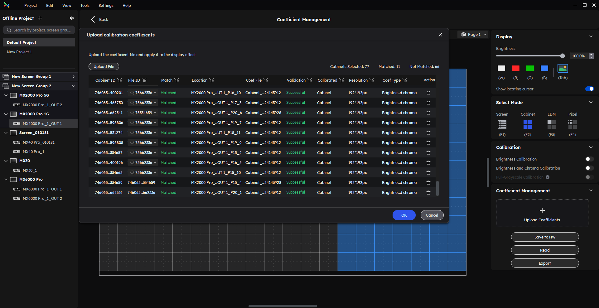Collapse the MX2000 Pro 5G tree node
Screen dimensions: 599x308
6,95
